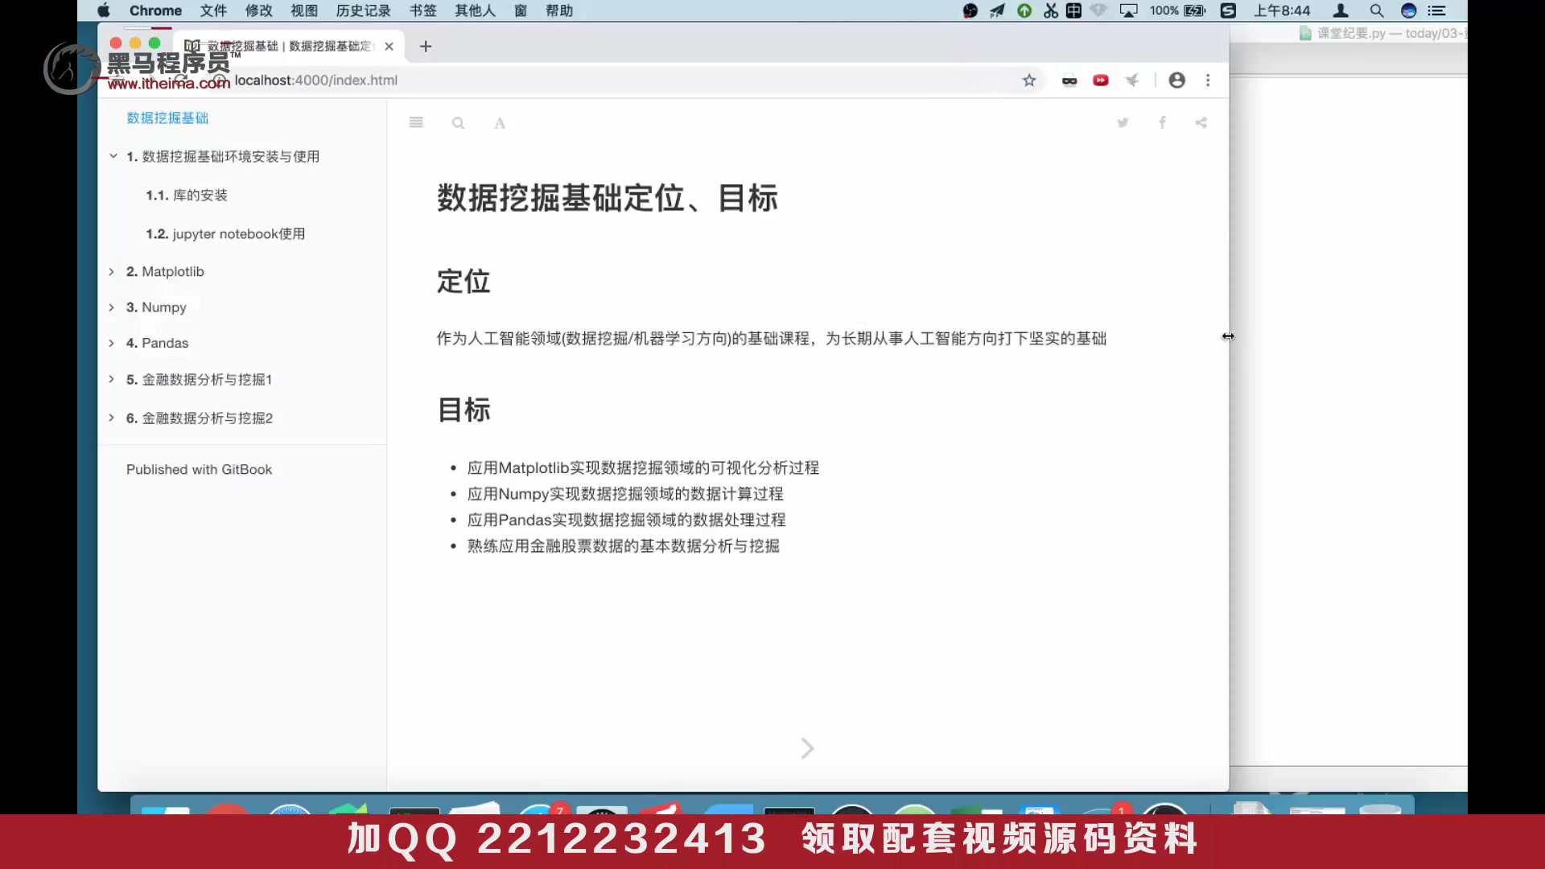Click bullet 应用Matplotlib实现数据挖掘领域的可视化分析过程
Image resolution: width=1545 pixels, height=869 pixels.
(643, 467)
